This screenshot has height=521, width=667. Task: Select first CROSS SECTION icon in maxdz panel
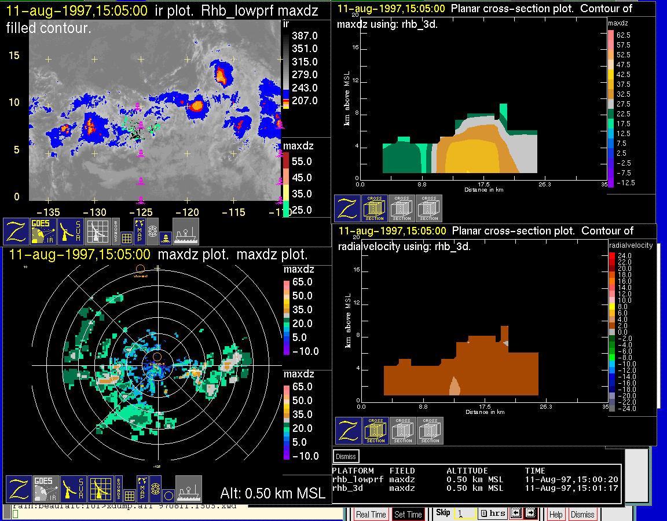click(x=375, y=208)
